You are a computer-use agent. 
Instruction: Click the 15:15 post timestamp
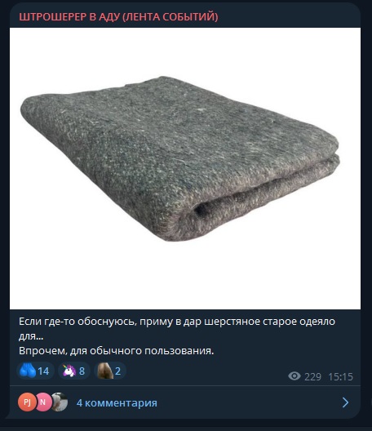click(340, 376)
